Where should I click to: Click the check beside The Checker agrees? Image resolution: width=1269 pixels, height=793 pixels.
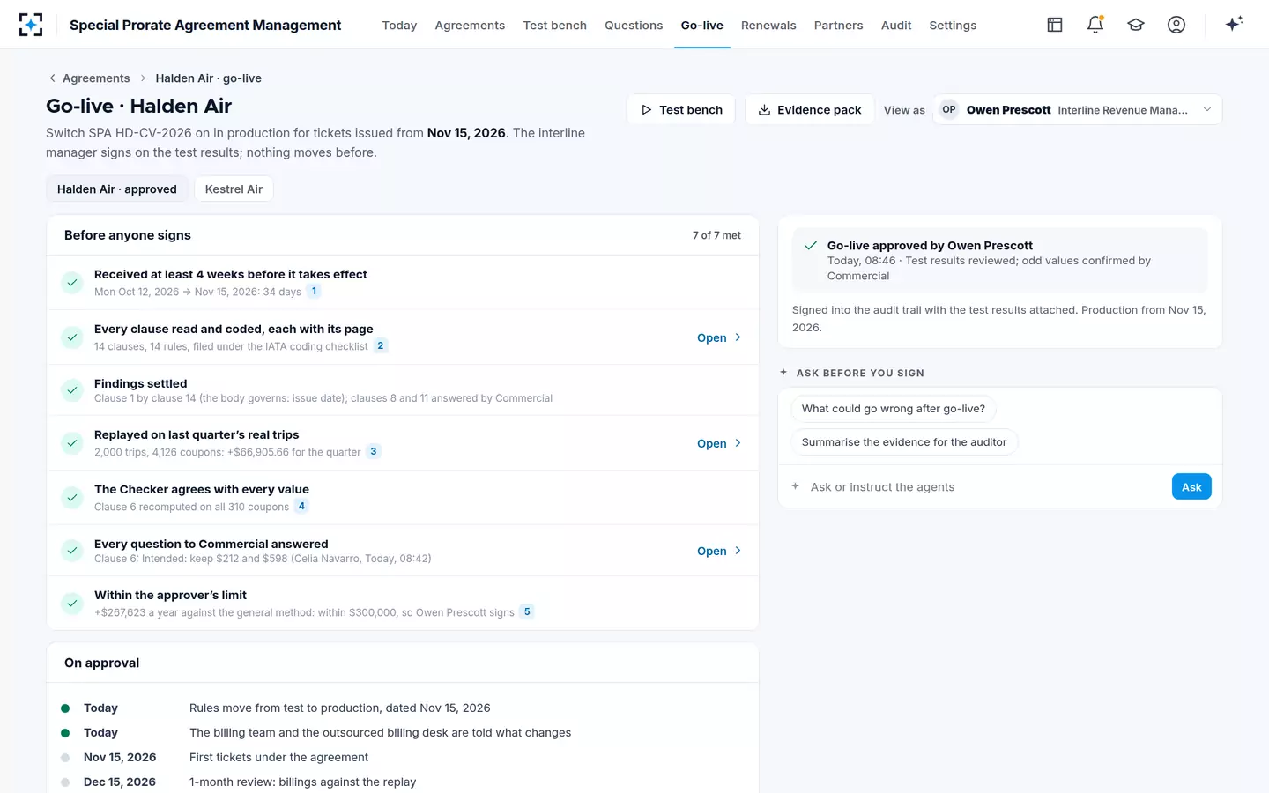(72, 498)
